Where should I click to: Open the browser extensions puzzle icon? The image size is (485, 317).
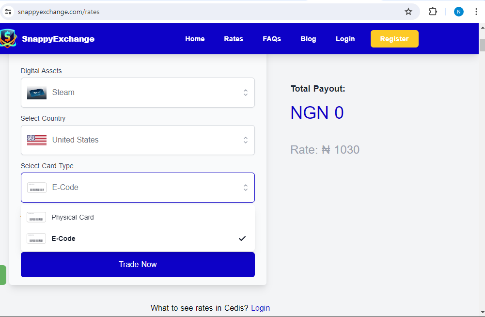[433, 12]
